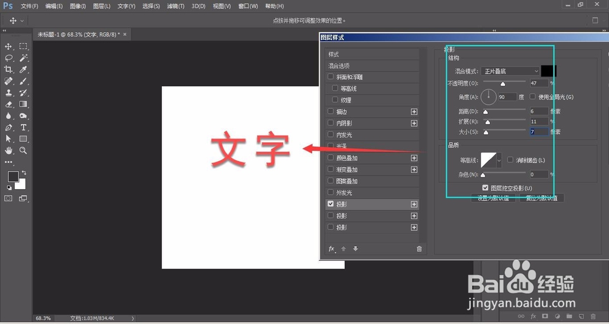Click the black shadow color swatch
This screenshot has height=324, width=609.
click(549, 71)
